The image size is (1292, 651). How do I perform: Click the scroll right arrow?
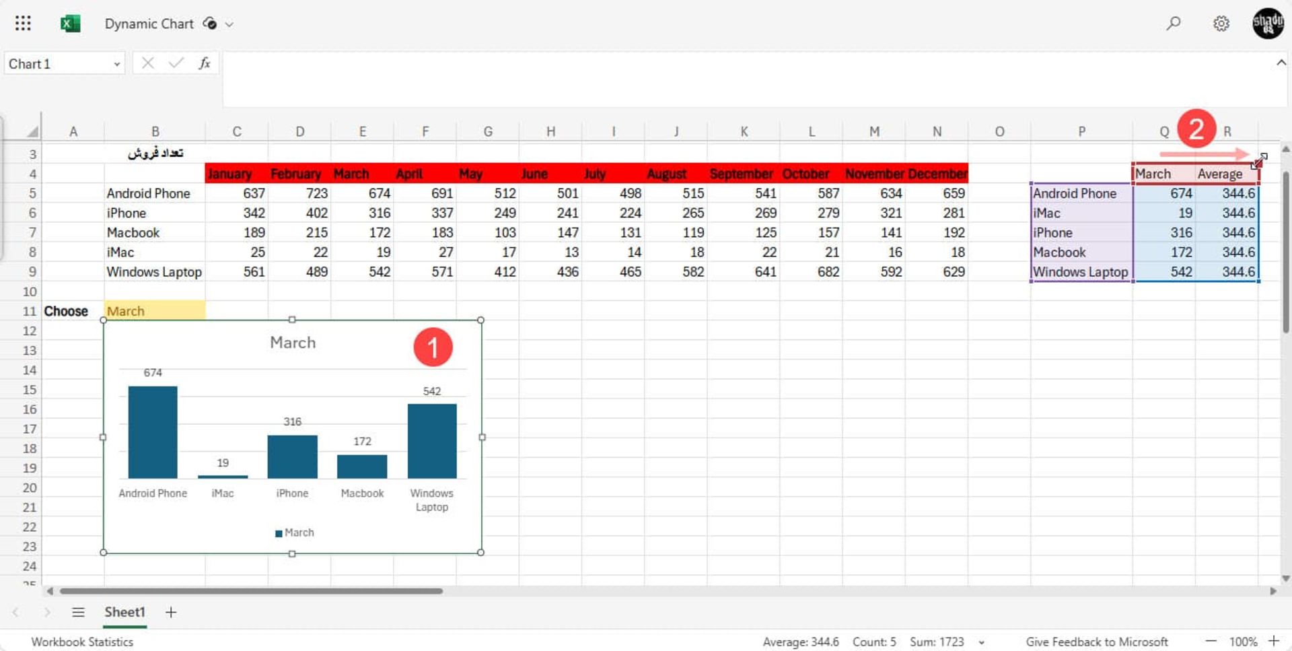(1273, 591)
